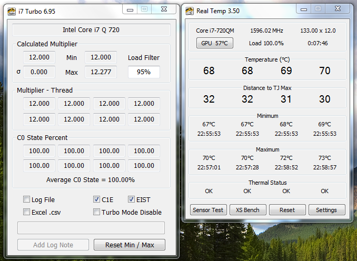Minimize the i7 Turbo window

coord(130,9)
